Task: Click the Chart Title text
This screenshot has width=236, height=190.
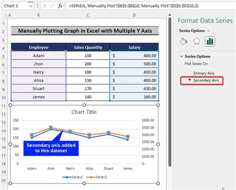Action: tap(84, 112)
